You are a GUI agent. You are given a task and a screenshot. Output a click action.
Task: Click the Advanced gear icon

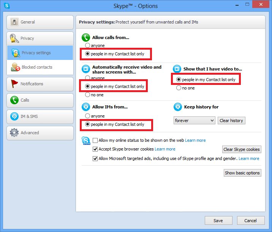point(14,133)
